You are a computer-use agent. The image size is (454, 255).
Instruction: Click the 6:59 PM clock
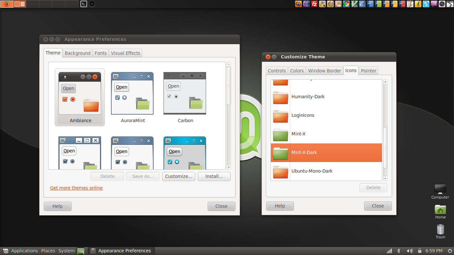point(434,251)
